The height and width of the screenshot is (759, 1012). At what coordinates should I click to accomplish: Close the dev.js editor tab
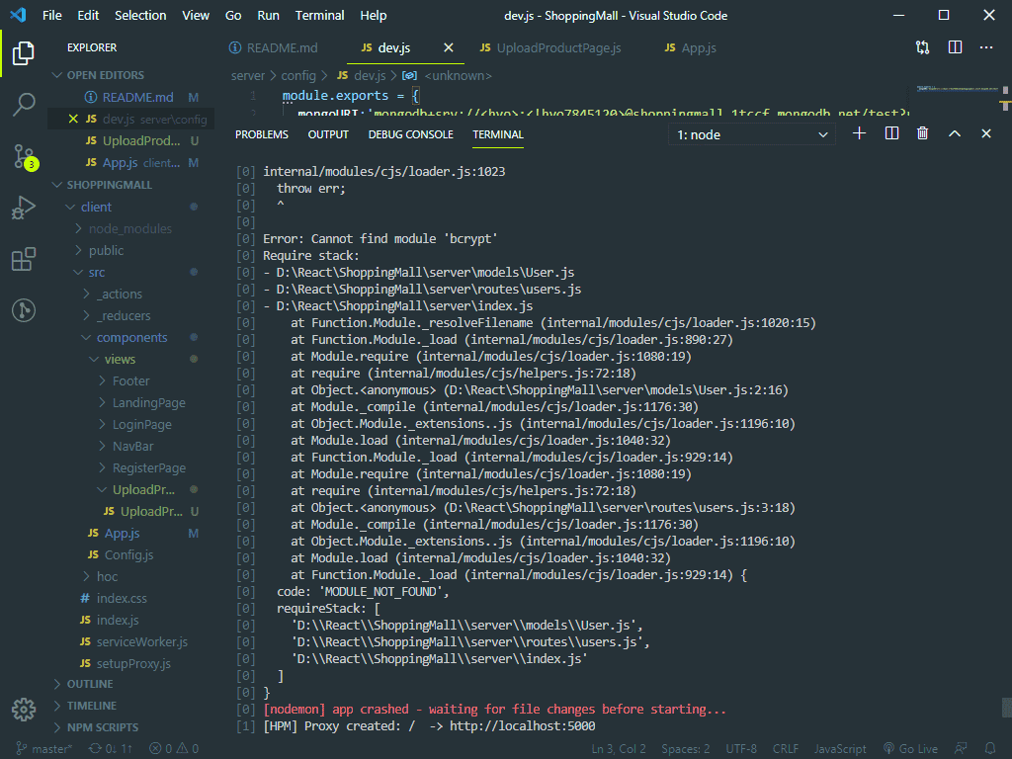pyautogui.click(x=448, y=47)
